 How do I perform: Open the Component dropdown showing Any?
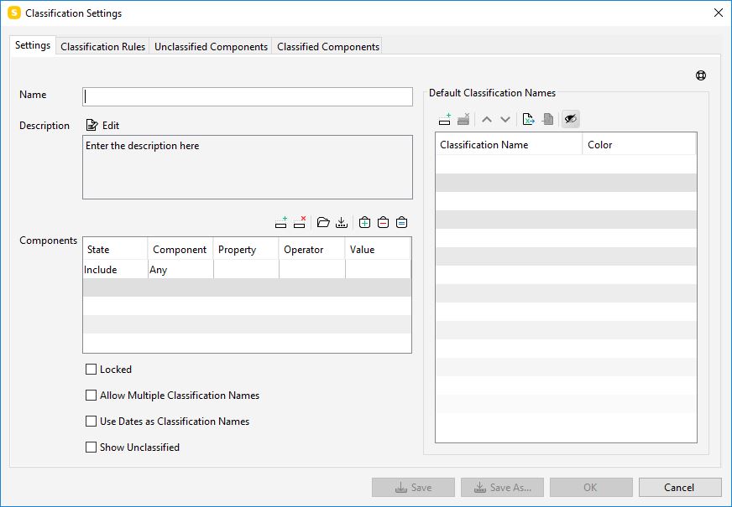point(179,269)
